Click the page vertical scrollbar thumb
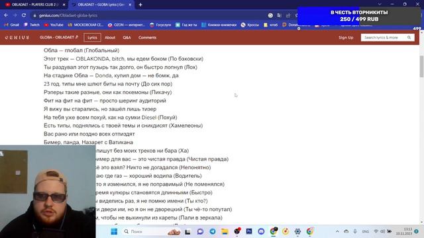Viewport: 424px width, 238px height. pos(421,66)
